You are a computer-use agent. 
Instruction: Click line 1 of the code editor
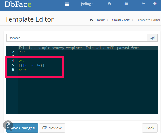(x=79, y=48)
